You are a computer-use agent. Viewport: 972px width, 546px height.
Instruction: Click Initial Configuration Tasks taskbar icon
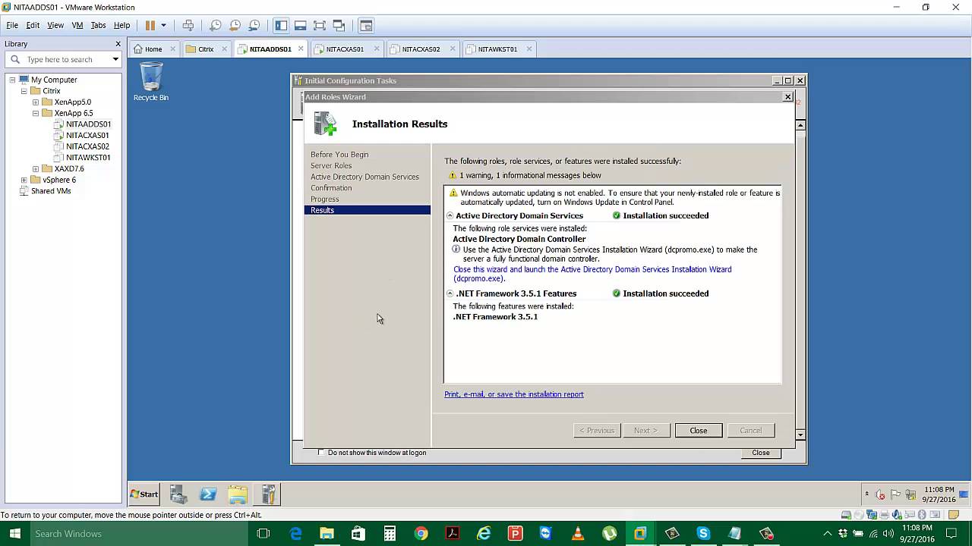pos(268,494)
